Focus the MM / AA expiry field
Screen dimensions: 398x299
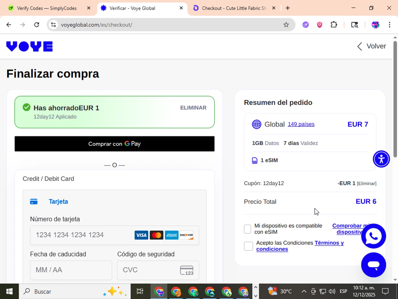(x=71, y=270)
